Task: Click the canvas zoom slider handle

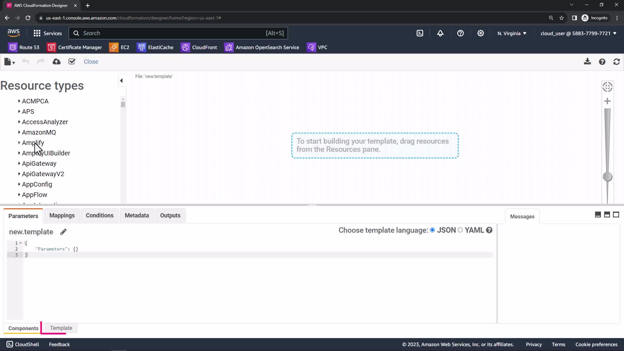Action: 607,177
